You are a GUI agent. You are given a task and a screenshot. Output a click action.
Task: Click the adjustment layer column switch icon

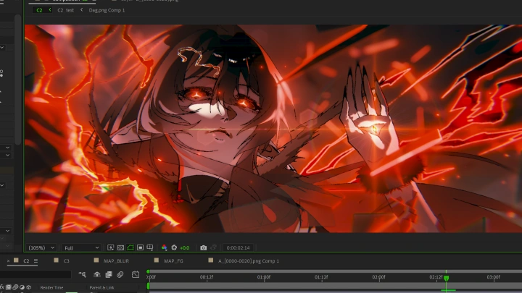[x=22, y=287]
